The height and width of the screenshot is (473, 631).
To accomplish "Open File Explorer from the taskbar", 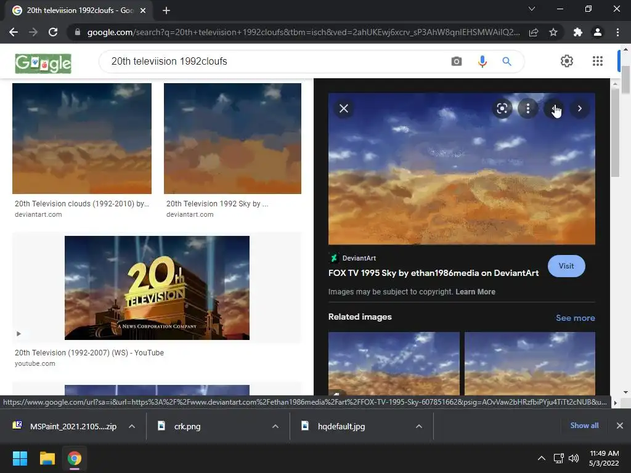I will point(47,458).
